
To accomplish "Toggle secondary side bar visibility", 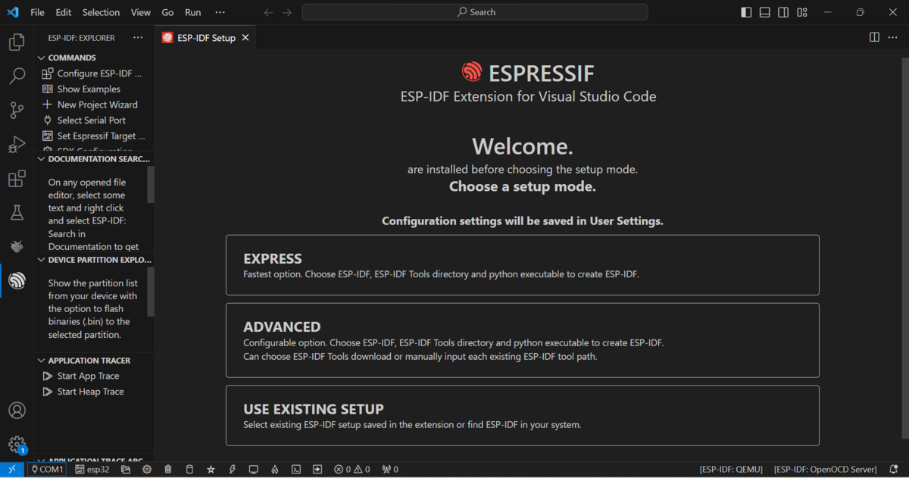I will [x=783, y=12].
